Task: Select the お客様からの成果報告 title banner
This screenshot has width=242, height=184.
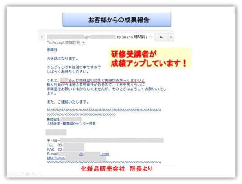Action: point(117,20)
